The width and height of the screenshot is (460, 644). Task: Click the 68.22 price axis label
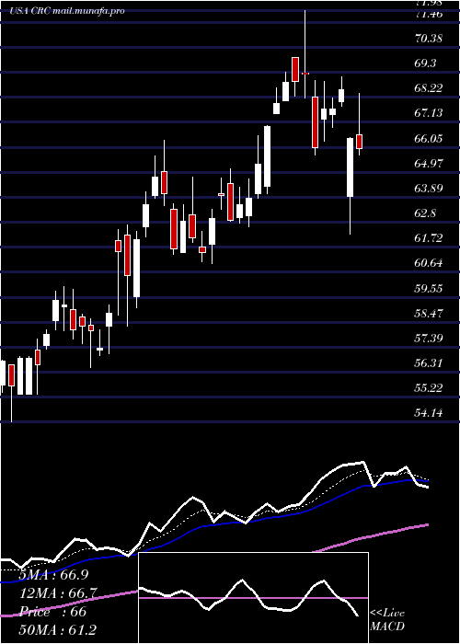(x=430, y=88)
